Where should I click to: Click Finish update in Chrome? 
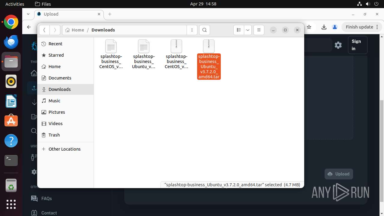tap(362, 27)
